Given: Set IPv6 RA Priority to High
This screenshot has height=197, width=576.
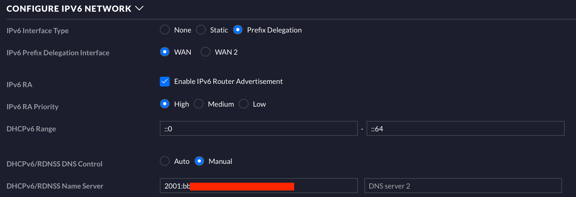Looking at the screenshot, I should [x=165, y=104].
